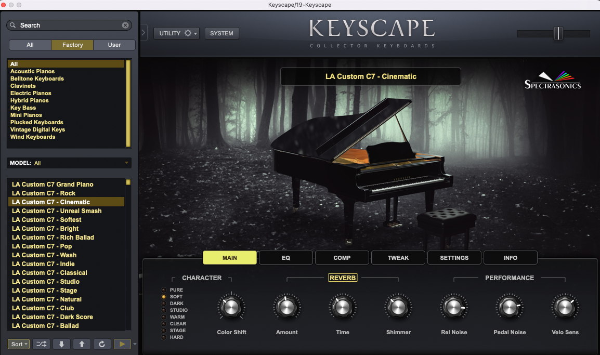Click the SYSTEM button
The height and width of the screenshot is (355, 600).
click(x=221, y=33)
